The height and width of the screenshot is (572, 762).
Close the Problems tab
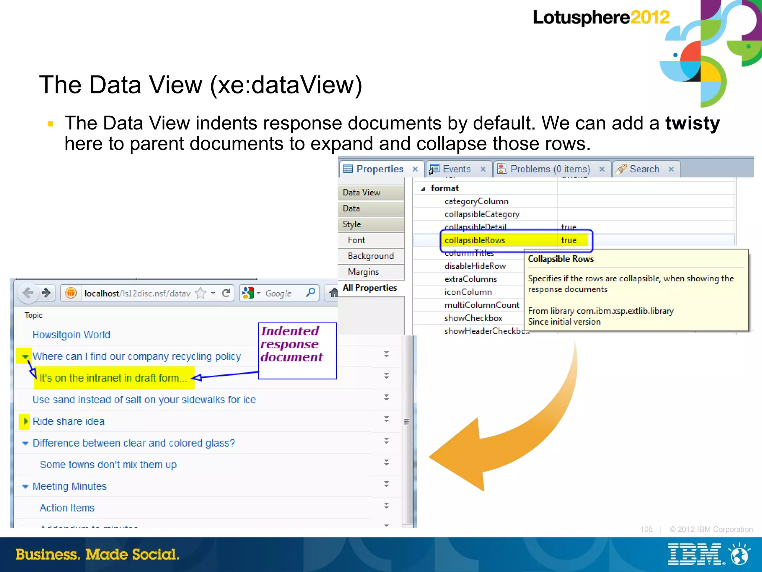602,169
